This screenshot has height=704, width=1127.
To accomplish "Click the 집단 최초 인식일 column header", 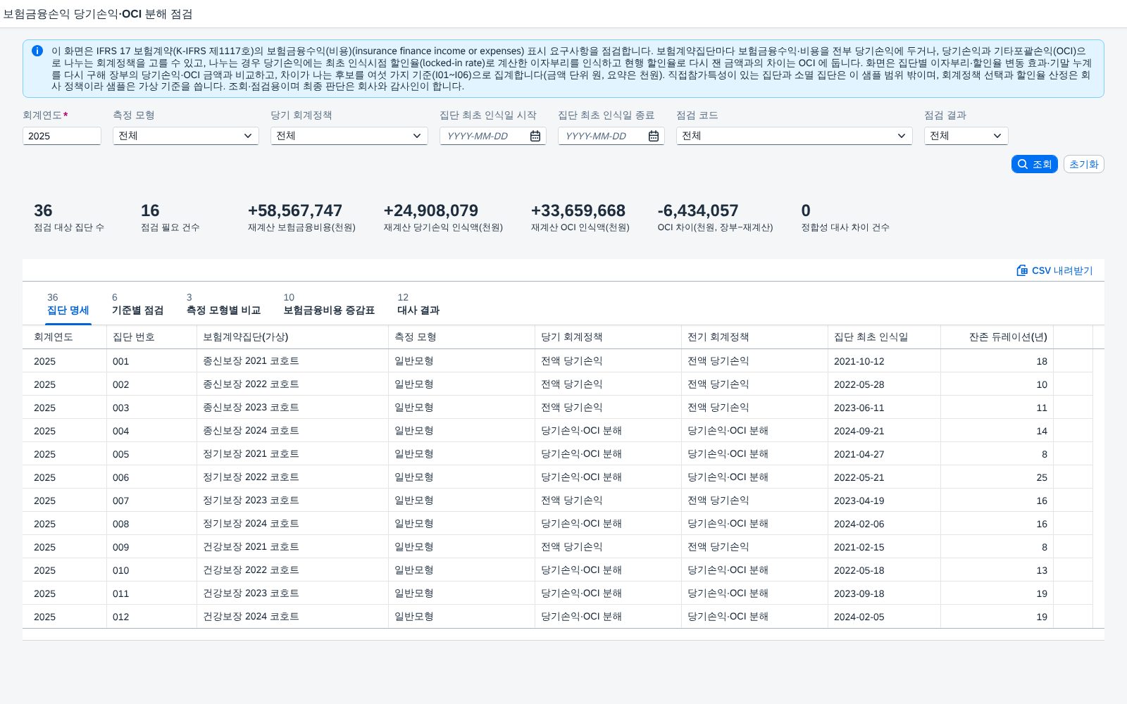I will (885, 337).
